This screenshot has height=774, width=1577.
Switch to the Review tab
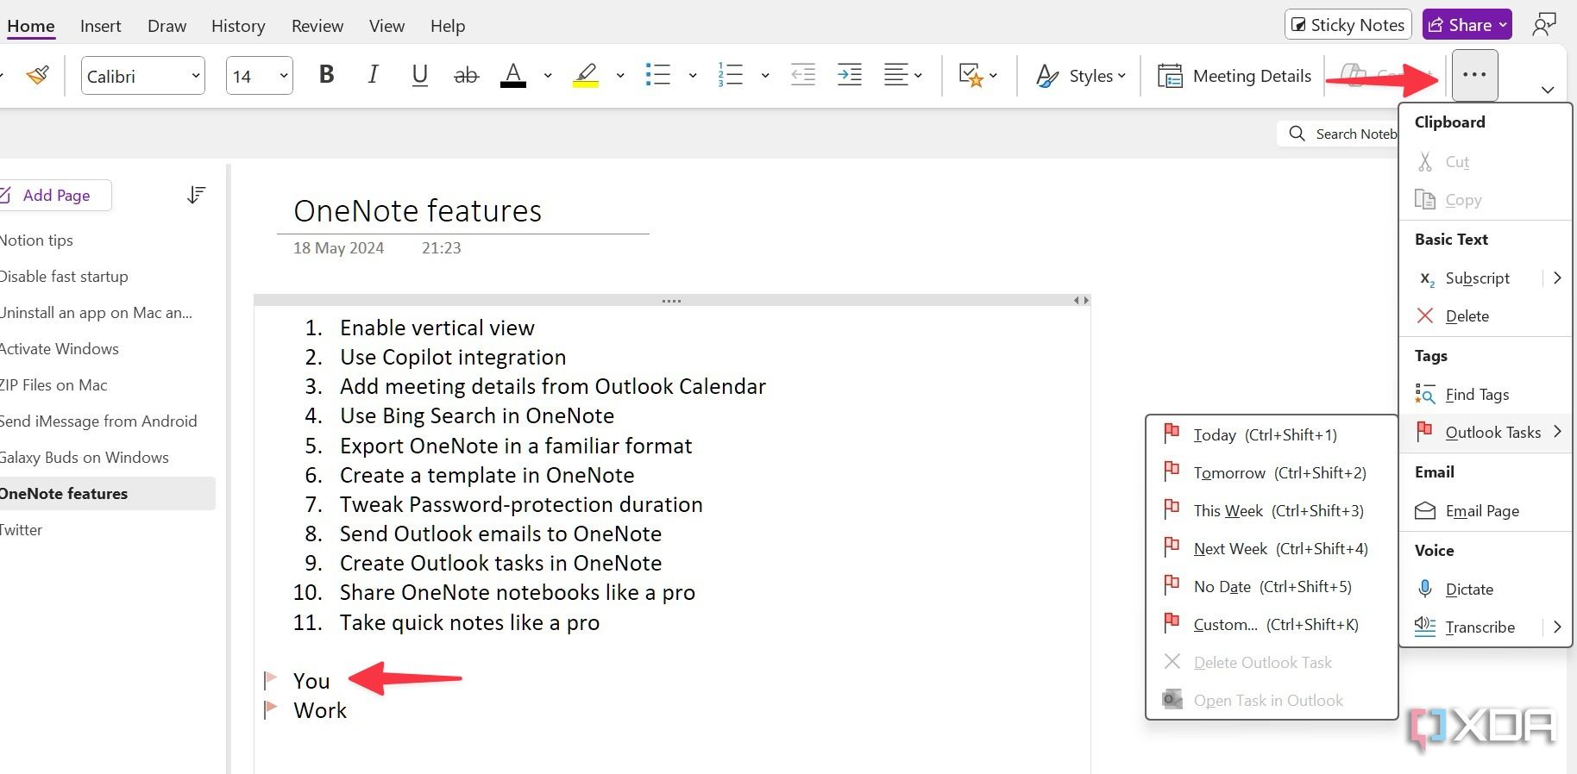pos(317,26)
